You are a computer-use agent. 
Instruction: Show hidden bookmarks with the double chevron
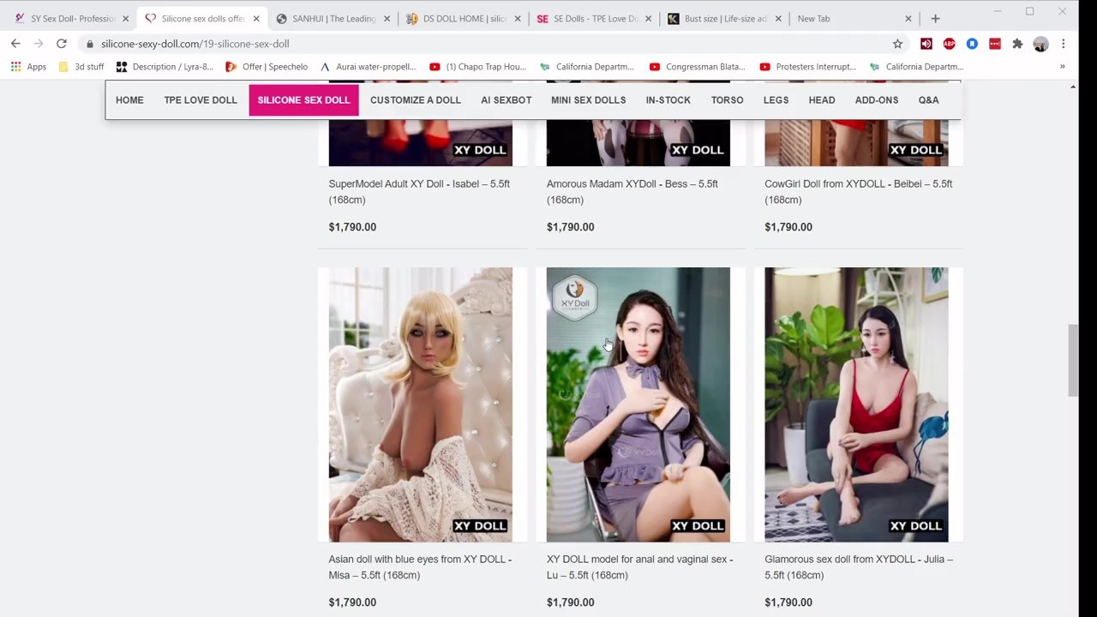tap(1062, 67)
